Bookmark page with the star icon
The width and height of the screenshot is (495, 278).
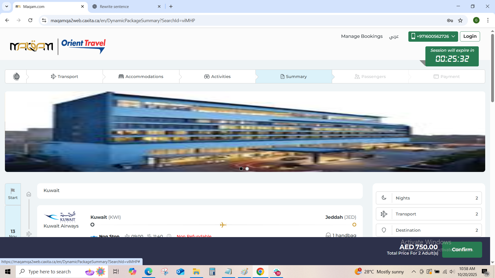pos(460,20)
